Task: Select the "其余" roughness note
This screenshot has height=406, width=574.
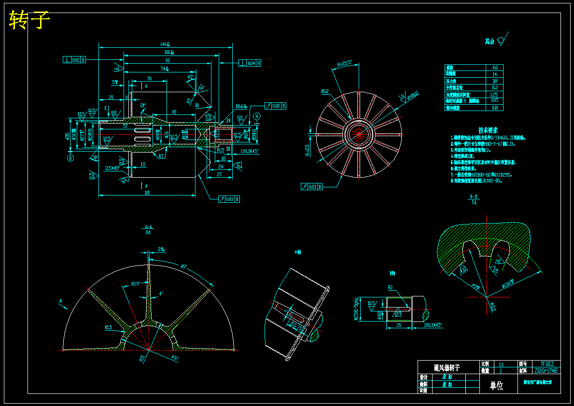Action: [x=490, y=42]
